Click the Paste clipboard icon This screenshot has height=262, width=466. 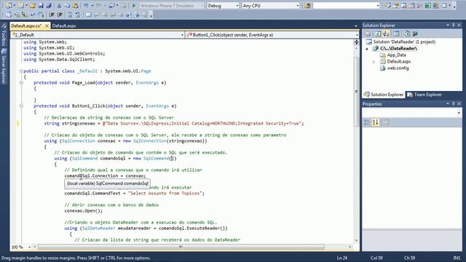tap(75, 6)
